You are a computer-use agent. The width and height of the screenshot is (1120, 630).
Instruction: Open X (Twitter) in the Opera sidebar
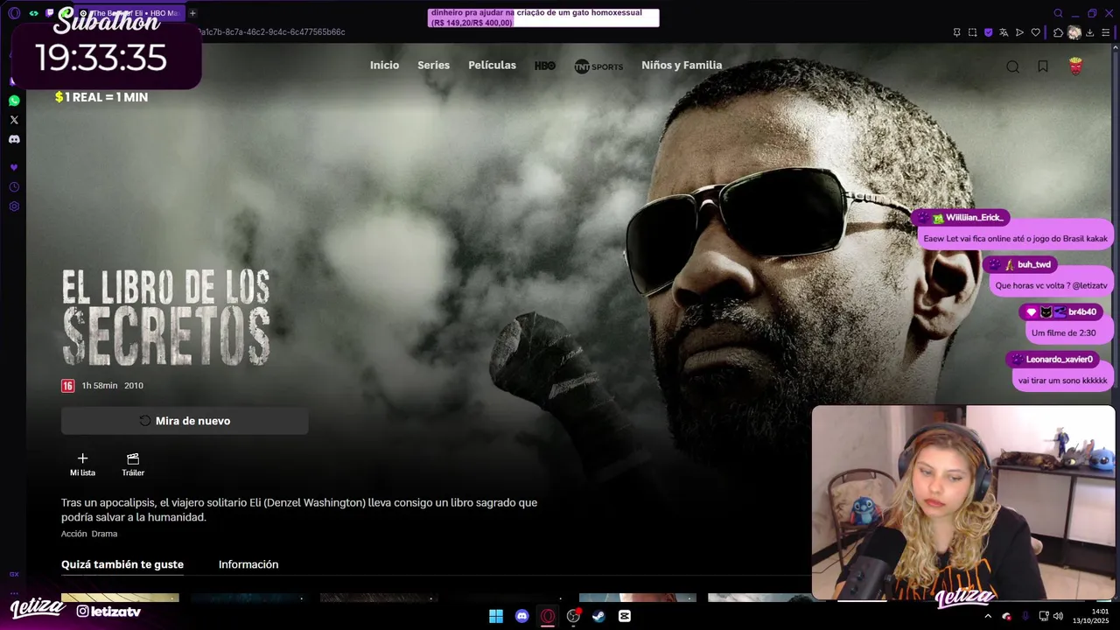coord(14,120)
